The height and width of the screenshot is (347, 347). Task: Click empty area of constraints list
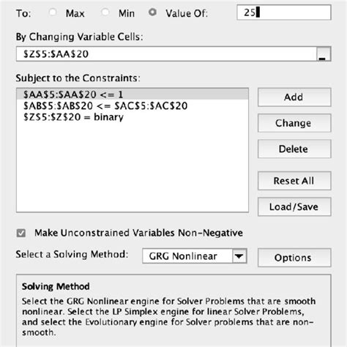(x=133, y=167)
